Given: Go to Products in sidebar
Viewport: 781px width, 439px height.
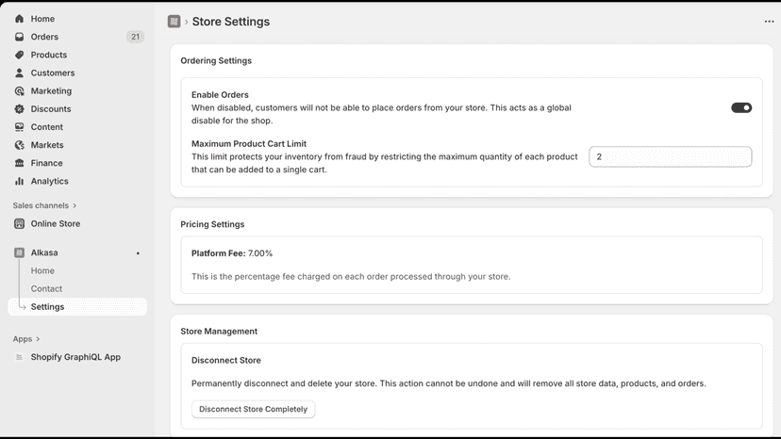Looking at the screenshot, I should pos(49,55).
